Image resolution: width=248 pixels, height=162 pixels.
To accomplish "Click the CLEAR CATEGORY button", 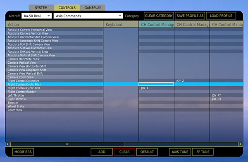I will pos(159,16).
